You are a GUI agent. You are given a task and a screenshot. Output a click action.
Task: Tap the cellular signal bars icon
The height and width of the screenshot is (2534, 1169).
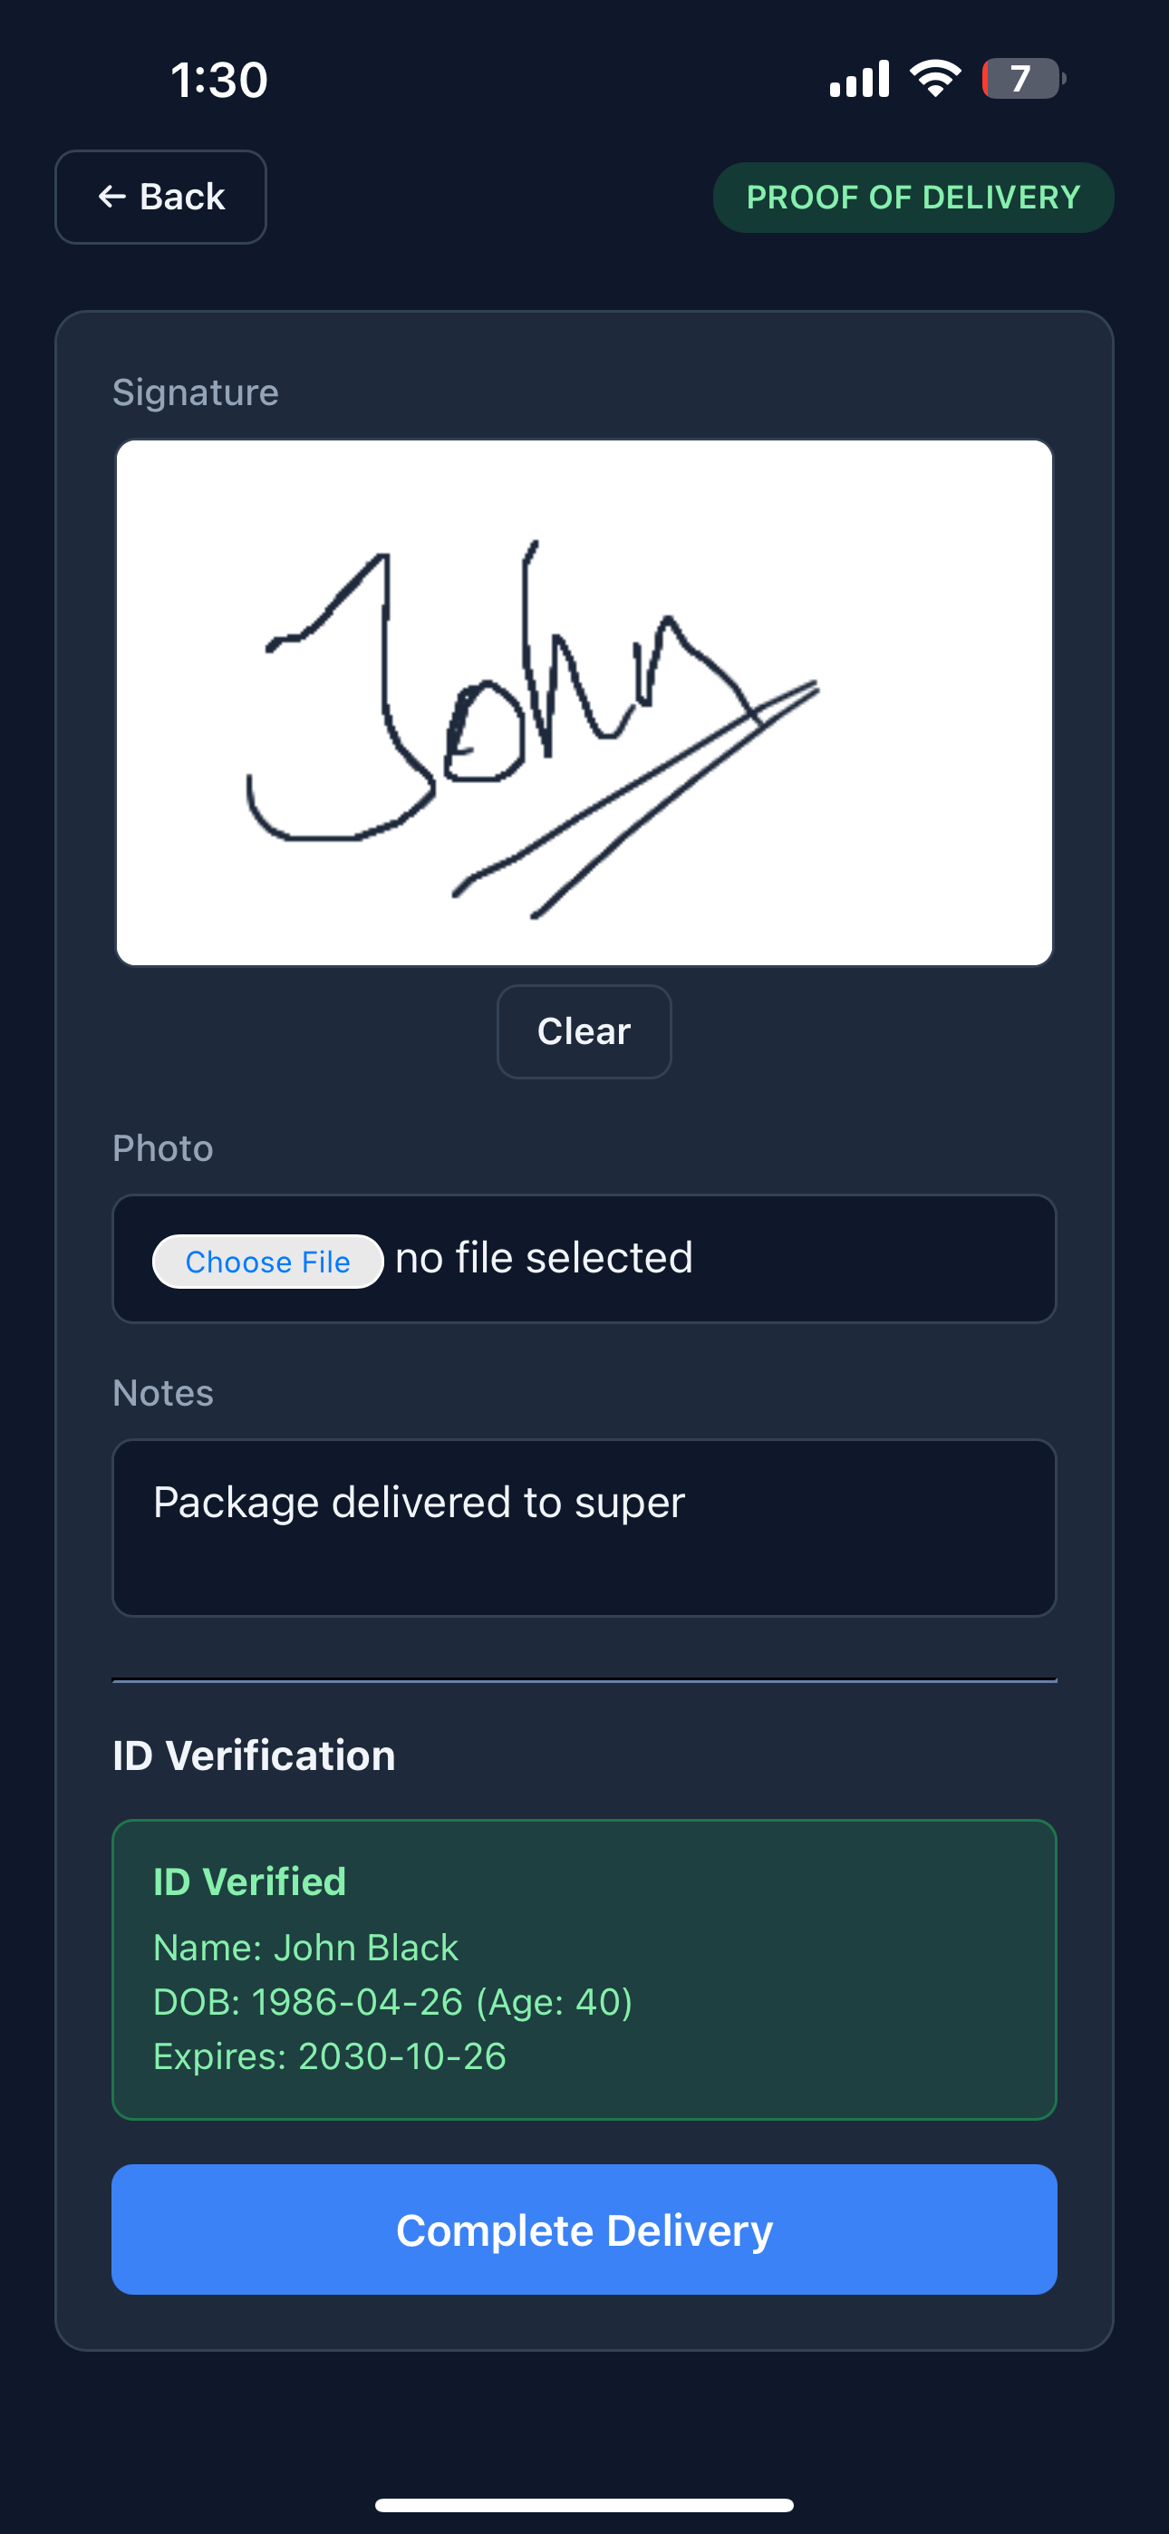pos(859,79)
